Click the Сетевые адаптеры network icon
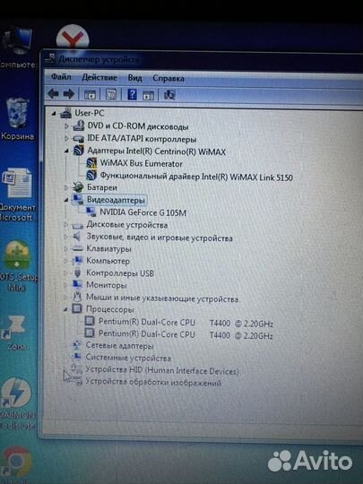 click(x=76, y=345)
